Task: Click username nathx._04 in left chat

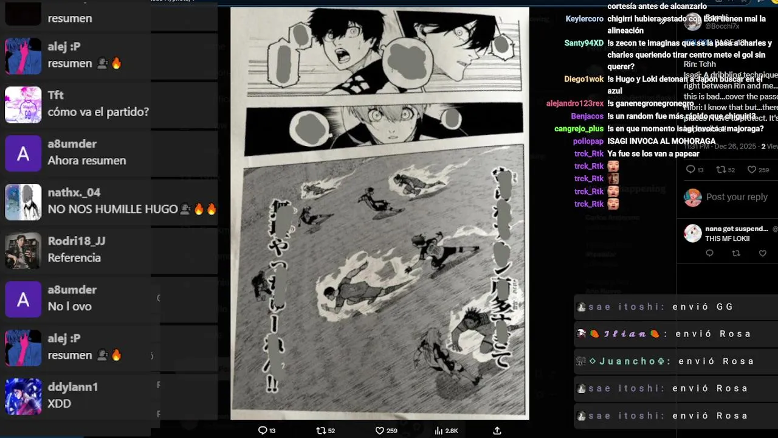Action: 74,192
